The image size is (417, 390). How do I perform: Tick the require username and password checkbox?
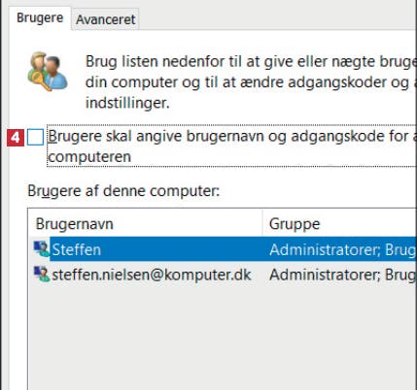[35, 137]
